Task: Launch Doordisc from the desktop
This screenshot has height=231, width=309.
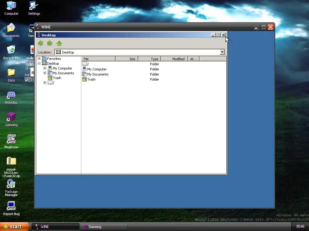Action: coord(11,97)
